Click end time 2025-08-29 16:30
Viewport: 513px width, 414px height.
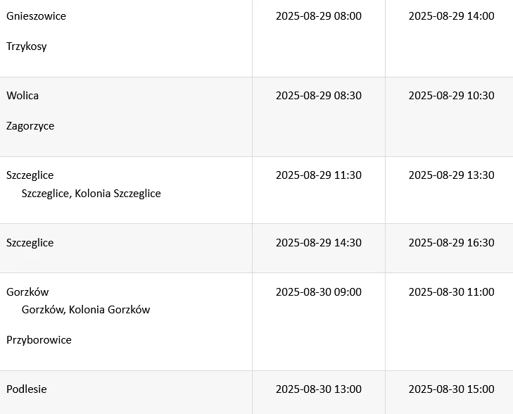pyautogui.click(x=452, y=243)
